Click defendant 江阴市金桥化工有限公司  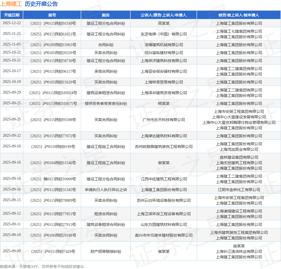pos(239,190)
